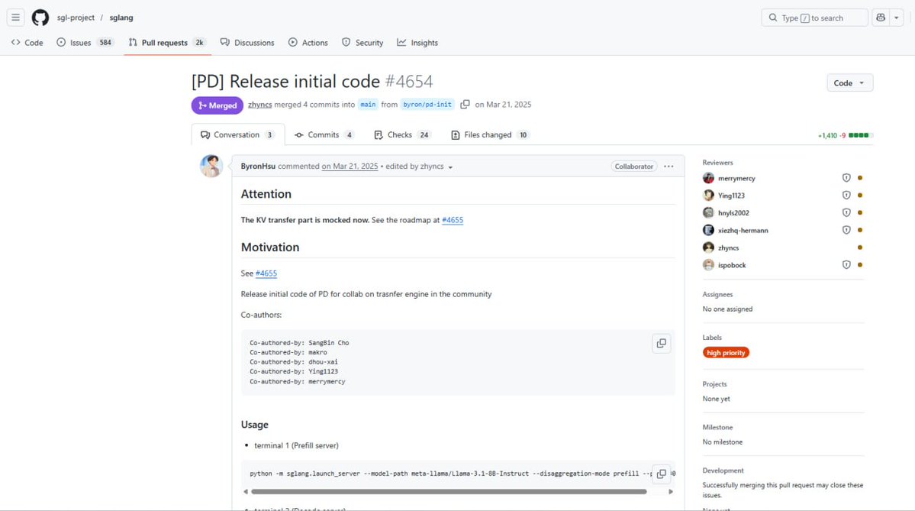Open the Insights tab
The image size is (915, 511).
tap(417, 43)
